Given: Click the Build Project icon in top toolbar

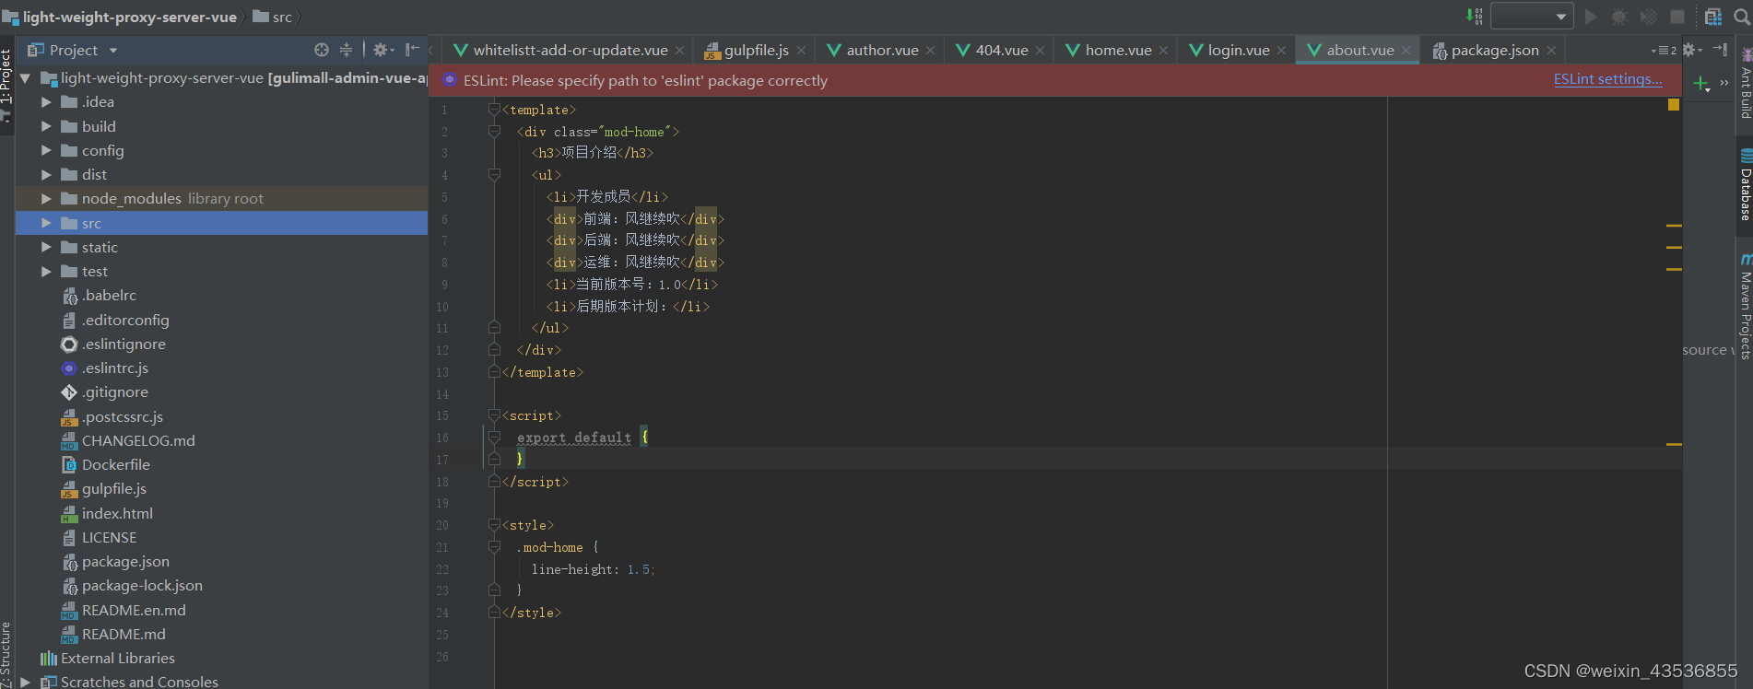Looking at the screenshot, I should 1475,17.
